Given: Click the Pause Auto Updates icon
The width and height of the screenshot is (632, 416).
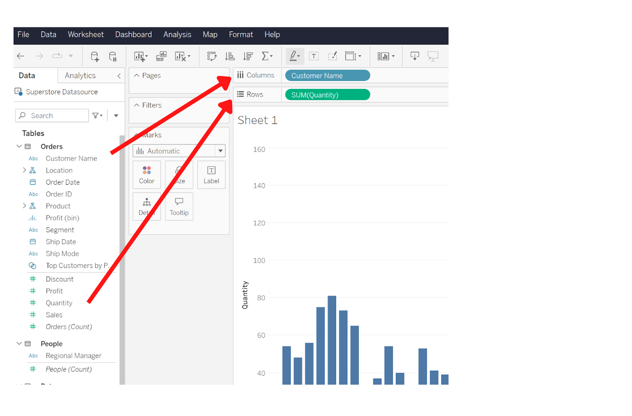Looking at the screenshot, I should pyautogui.click(x=113, y=56).
